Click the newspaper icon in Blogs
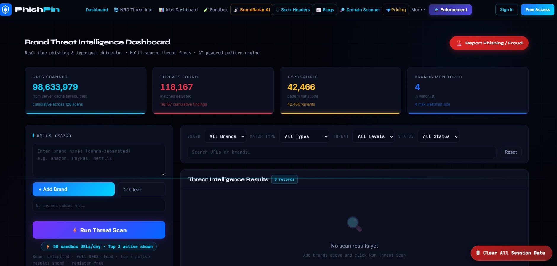 pyautogui.click(x=319, y=10)
